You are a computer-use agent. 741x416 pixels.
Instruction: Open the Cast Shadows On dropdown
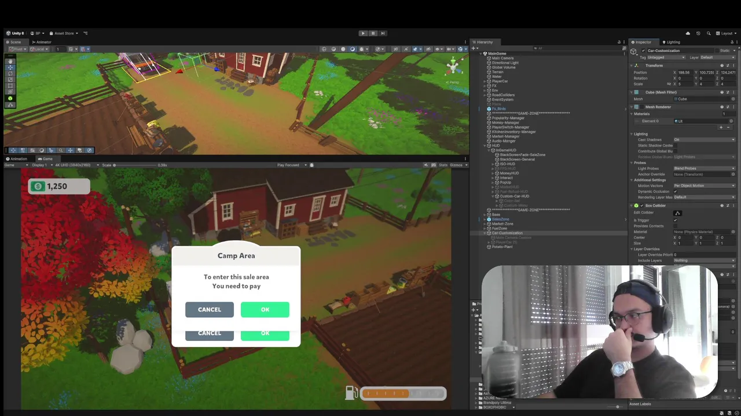coord(704,140)
